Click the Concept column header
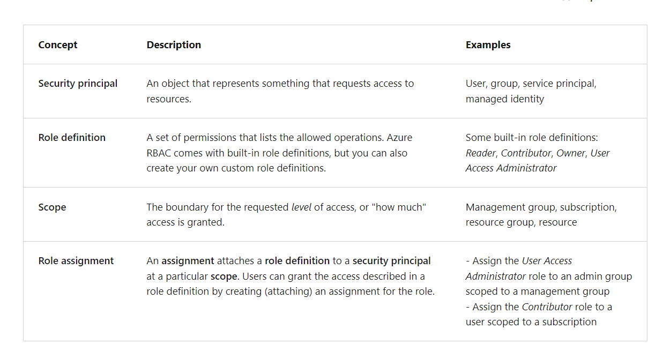The image size is (656, 344). coord(58,45)
